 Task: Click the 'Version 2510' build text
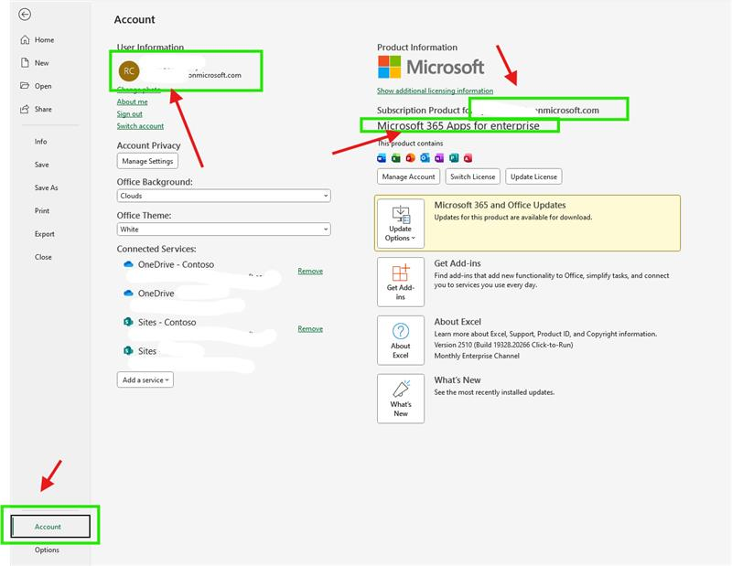pos(503,345)
